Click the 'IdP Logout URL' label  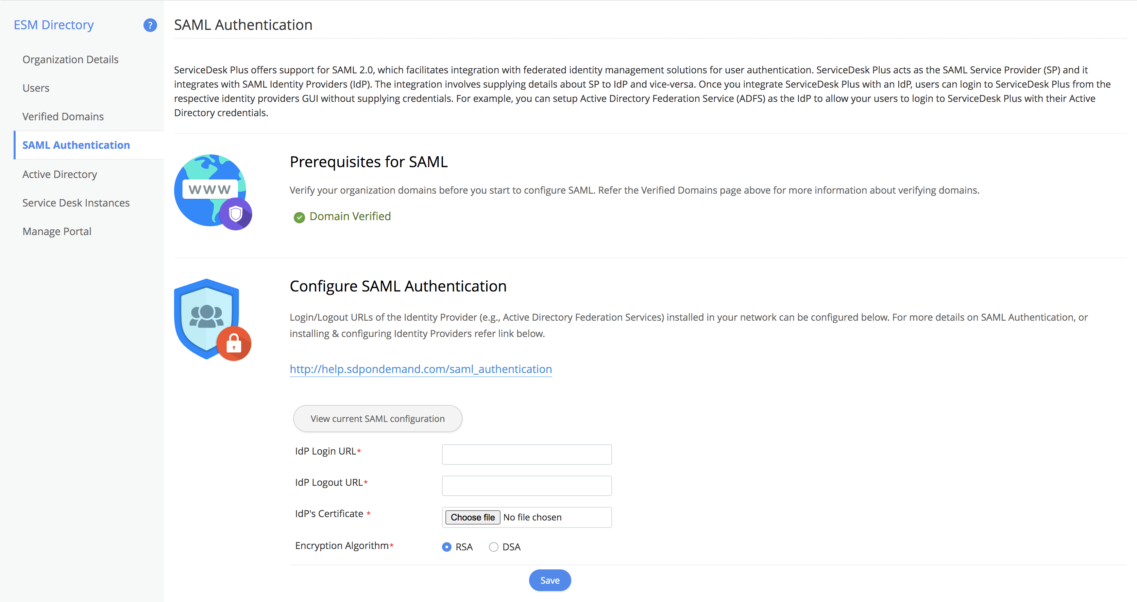pos(329,482)
